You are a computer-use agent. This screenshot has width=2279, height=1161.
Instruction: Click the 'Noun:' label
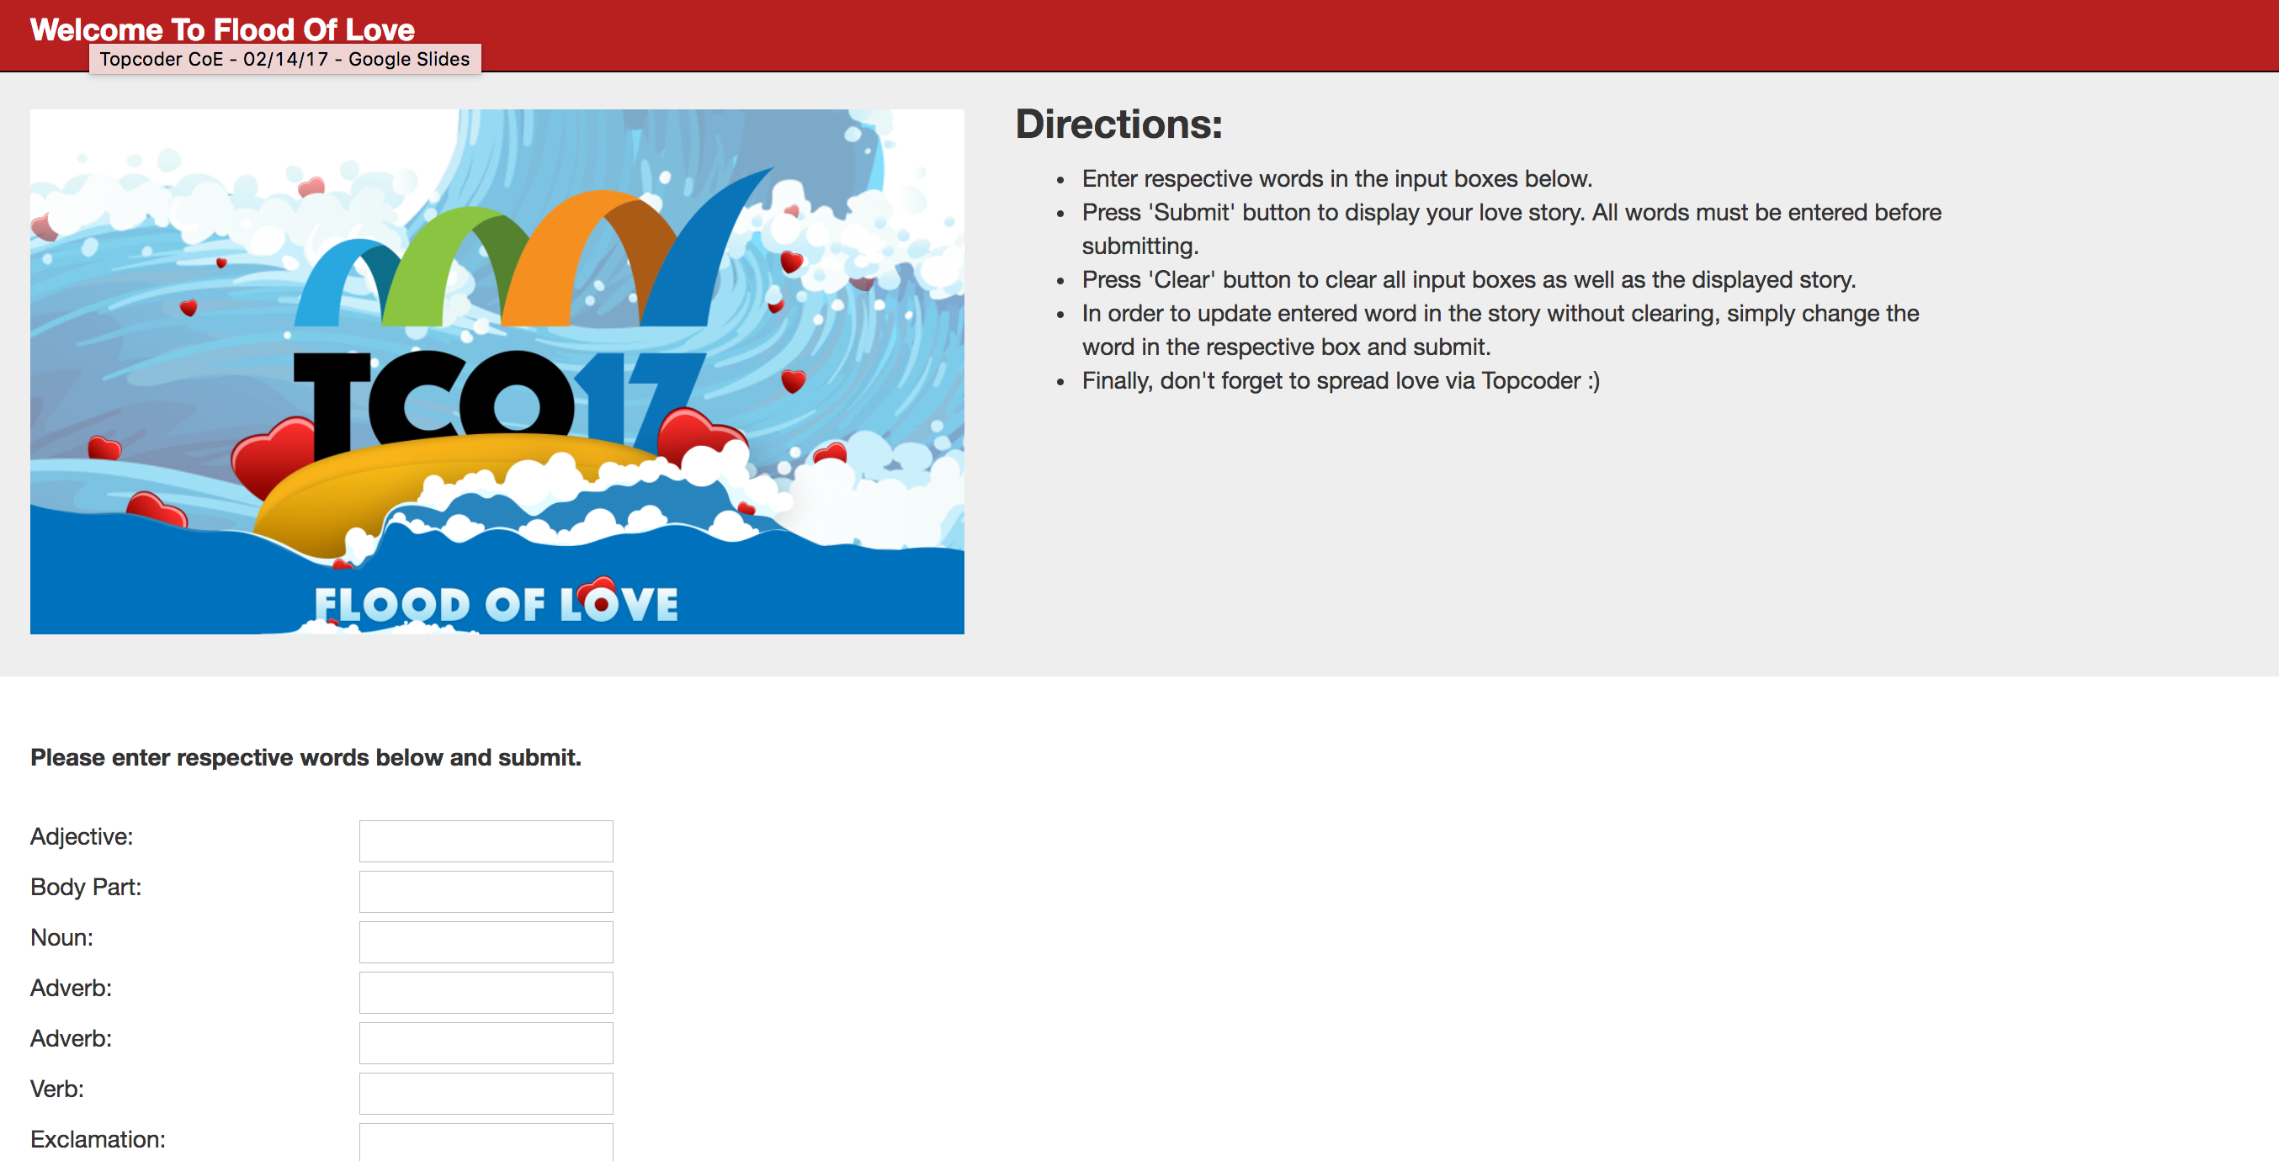[61, 937]
